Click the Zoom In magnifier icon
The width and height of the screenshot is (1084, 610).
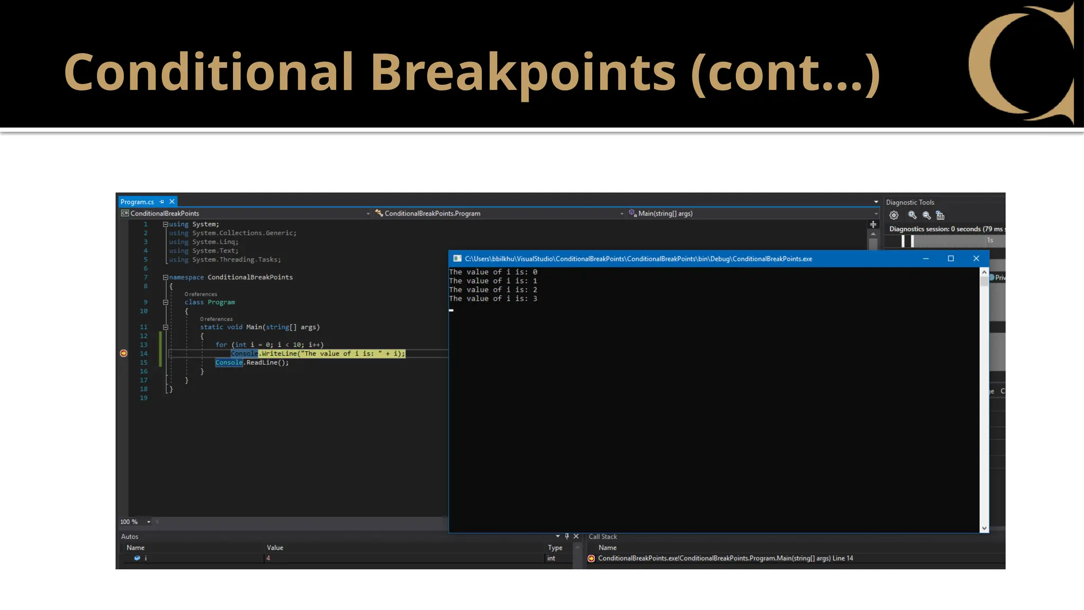[x=912, y=215]
